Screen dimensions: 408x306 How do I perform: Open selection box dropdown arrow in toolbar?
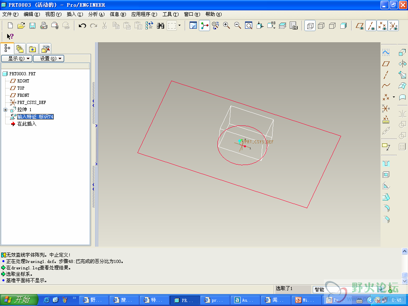180,25
